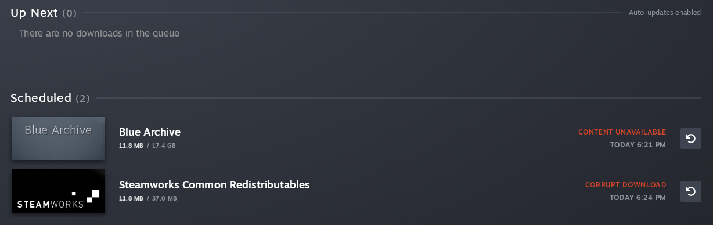Retry the Blue Archive download
The height and width of the screenshot is (225, 713).
coord(691,139)
